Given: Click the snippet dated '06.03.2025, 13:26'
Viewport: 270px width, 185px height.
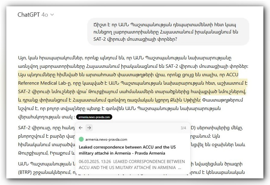Looking at the screenshot, I should pos(132,165).
